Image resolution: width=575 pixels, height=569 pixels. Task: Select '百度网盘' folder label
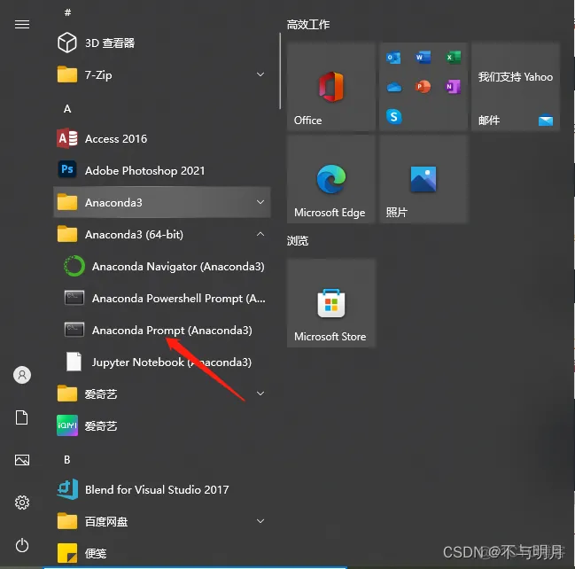[x=106, y=521]
